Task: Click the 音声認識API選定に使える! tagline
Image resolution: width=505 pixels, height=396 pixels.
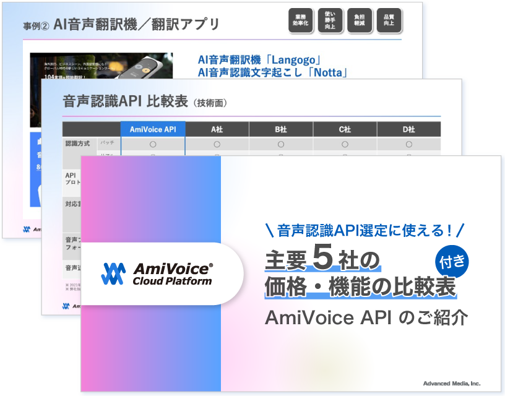Action: [365, 231]
